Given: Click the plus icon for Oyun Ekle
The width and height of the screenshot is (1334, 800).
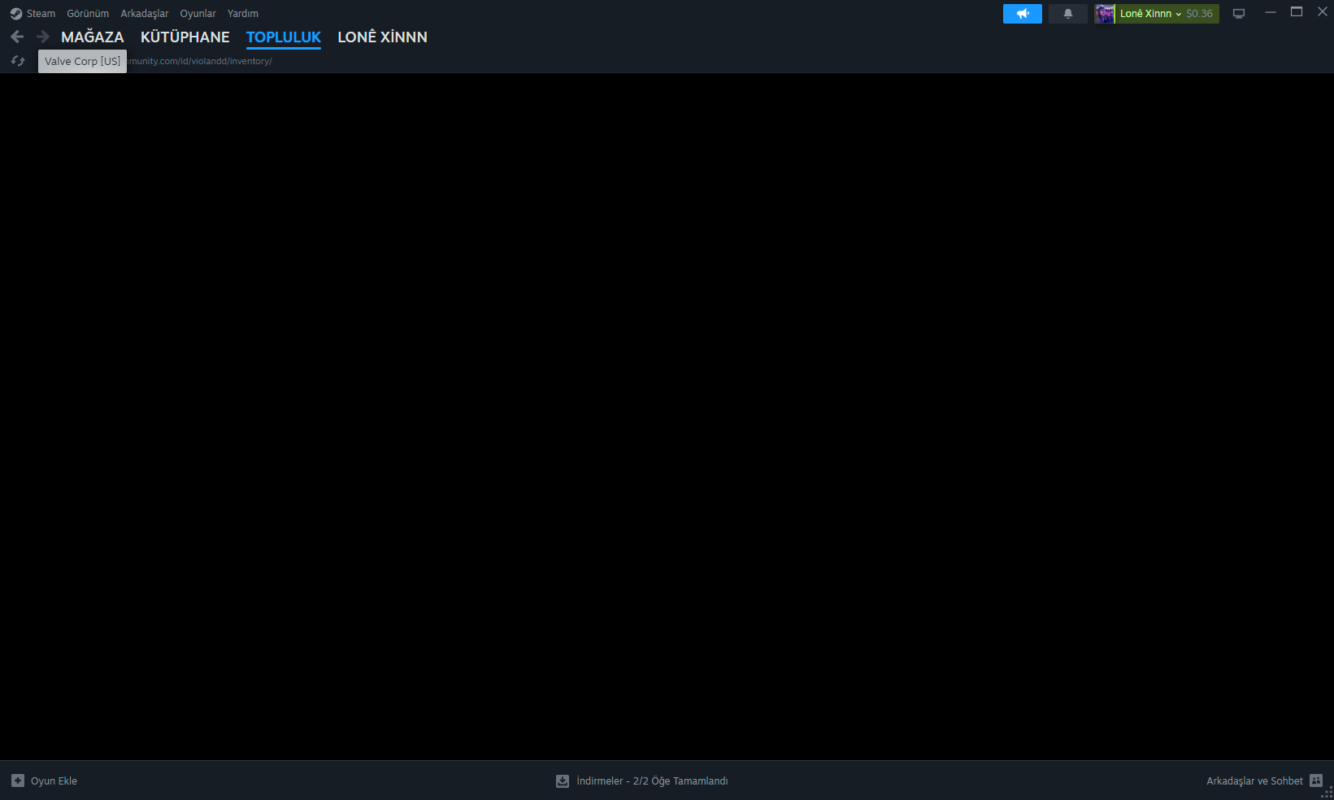Looking at the screenshot, I should coord(18,780).
